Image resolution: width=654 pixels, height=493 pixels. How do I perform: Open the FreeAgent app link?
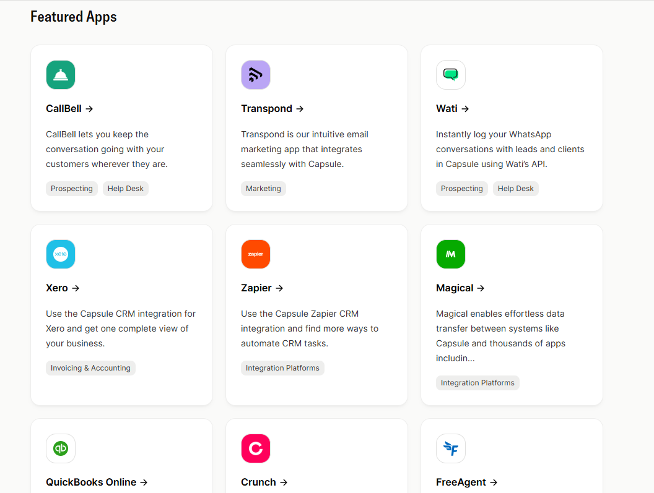coord(467,482)
